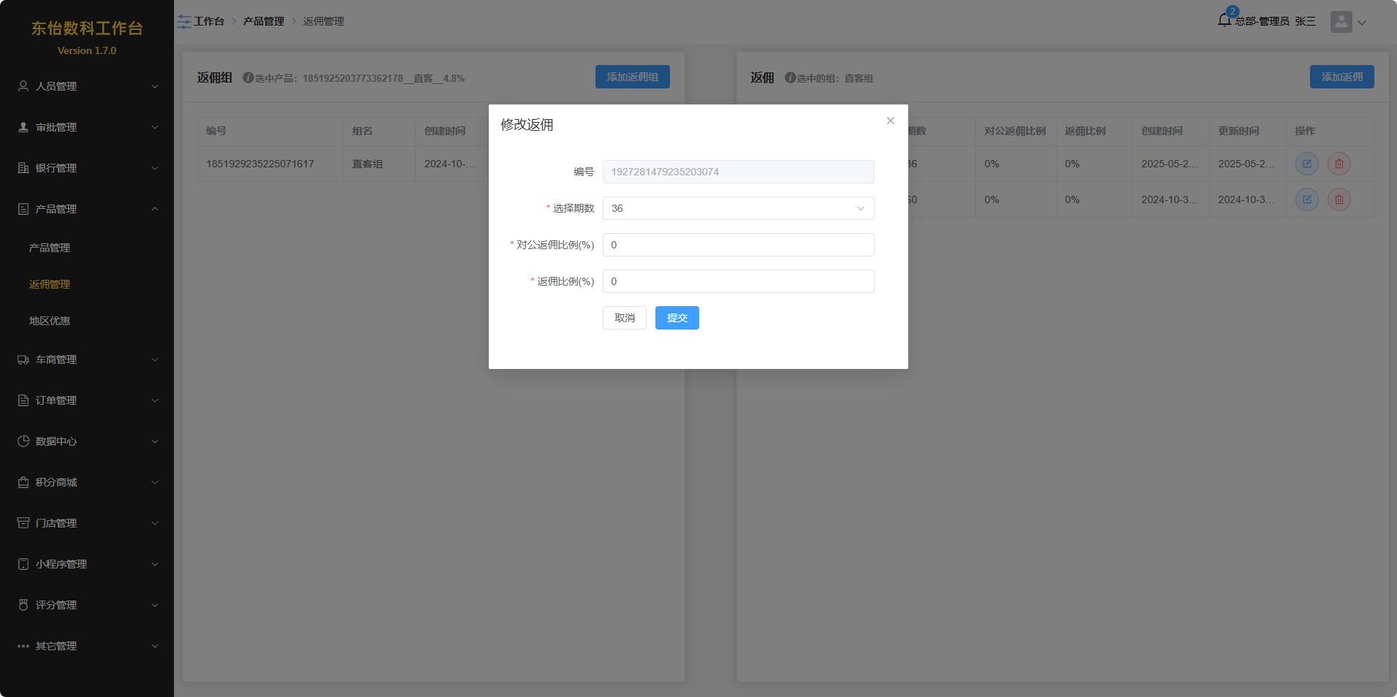Expand the 订单管理 menu
1397x697 pixels.
coord(88,400)
